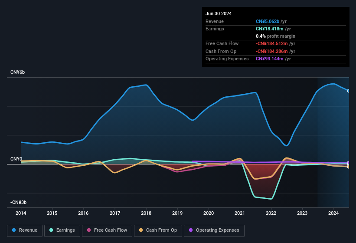Click the 0.4% profit margin text
Screen dimensions: 356x243
pos(275,36)
